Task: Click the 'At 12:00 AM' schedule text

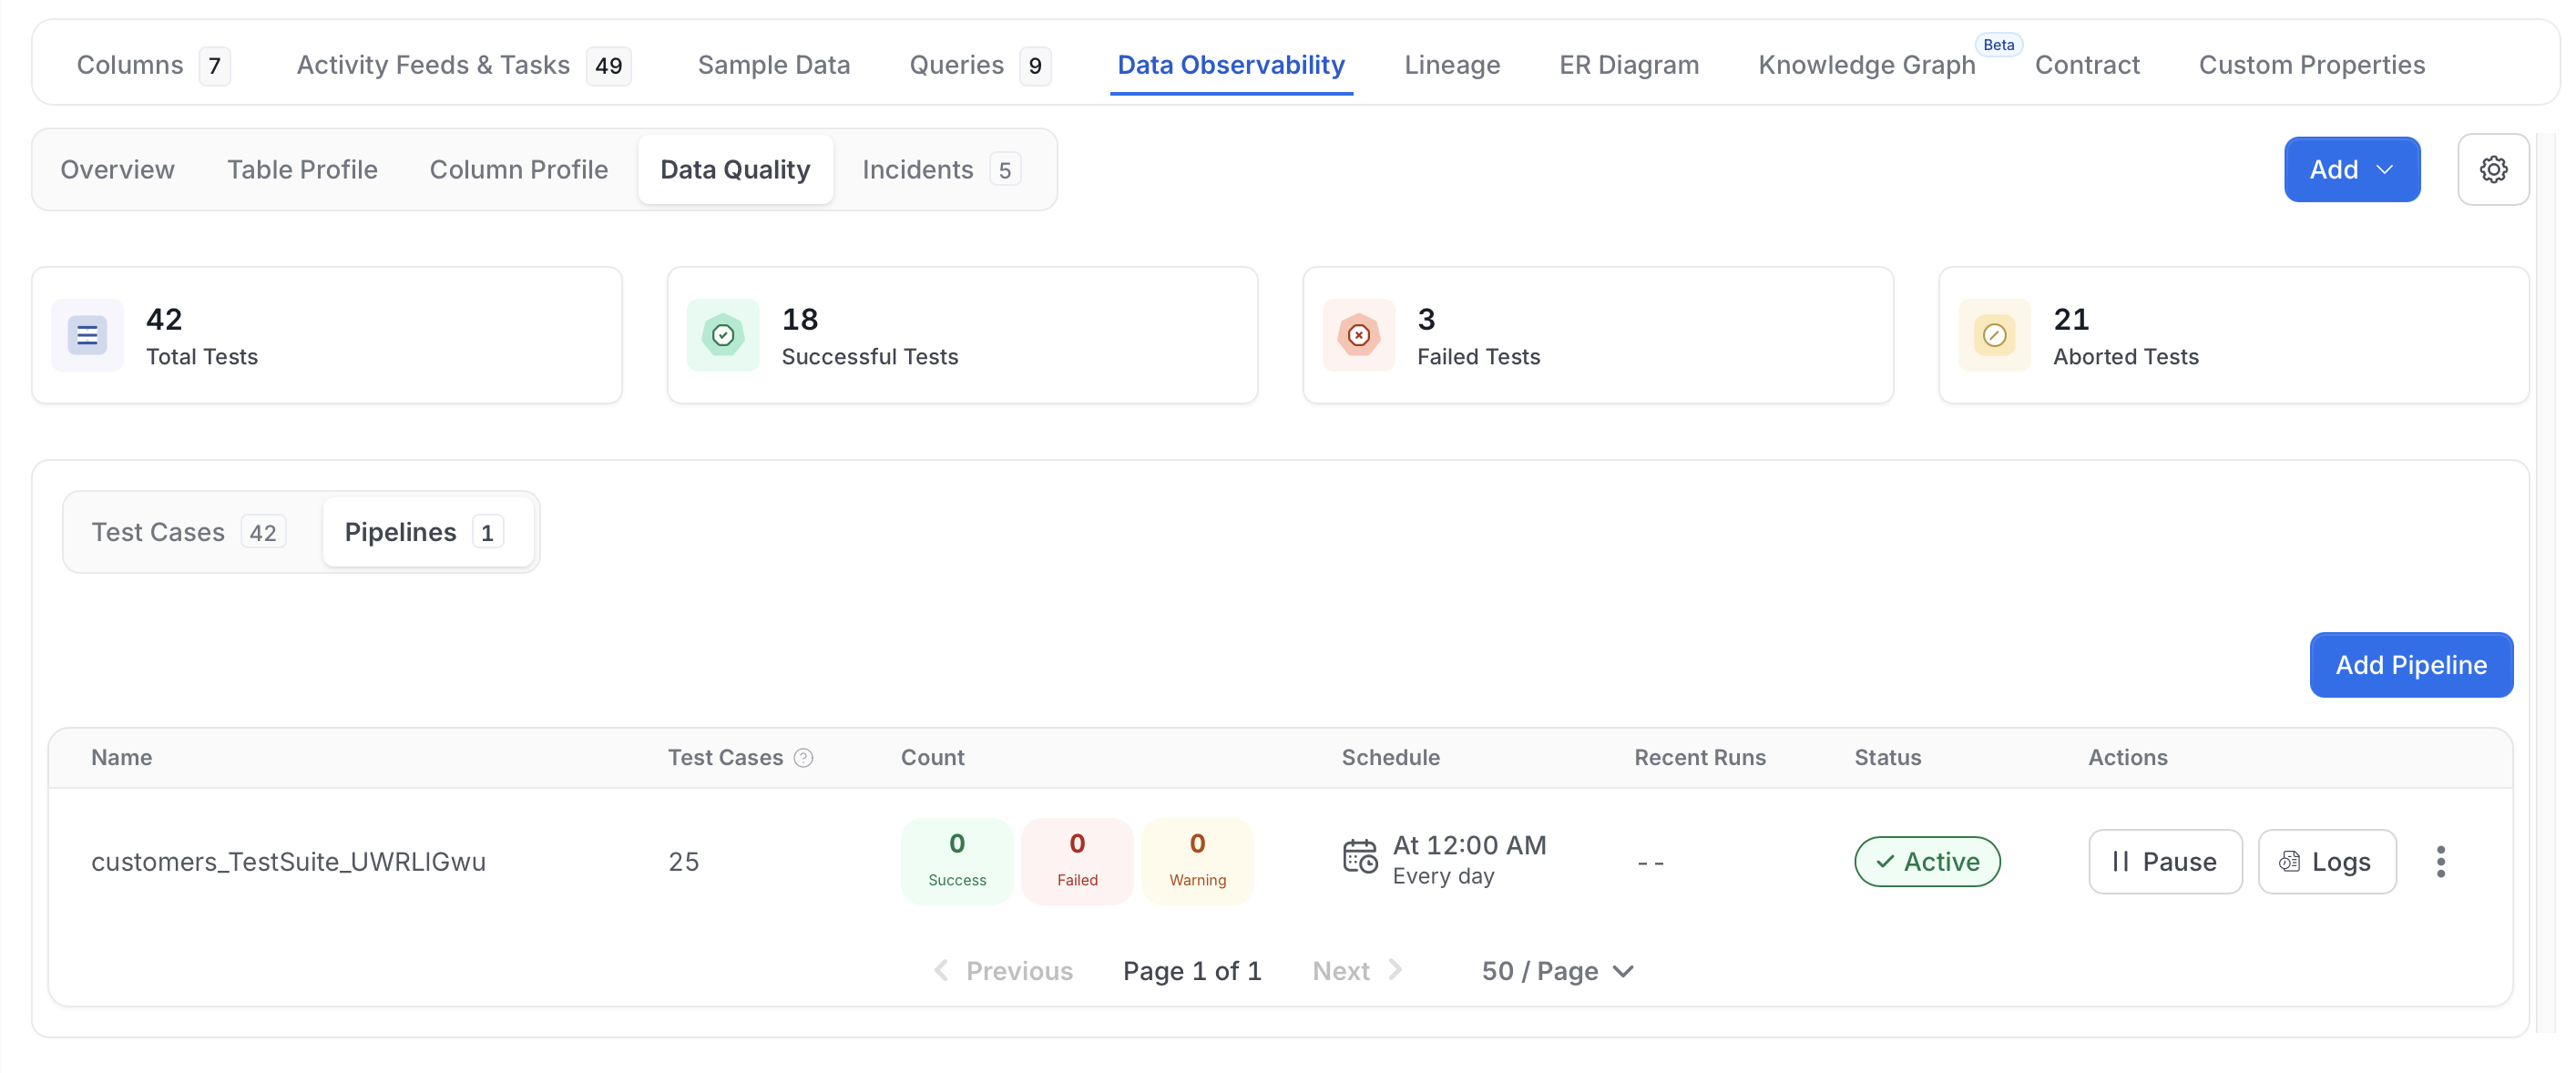Action: tap(1469, 845)
